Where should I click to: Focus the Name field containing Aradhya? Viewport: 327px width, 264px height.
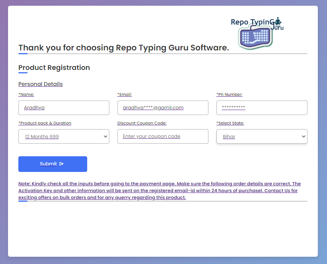point(63,108)
